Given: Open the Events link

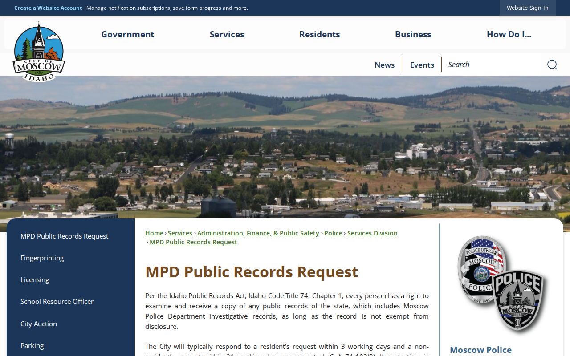Looking at the screenshot, I should coord(422,65).
